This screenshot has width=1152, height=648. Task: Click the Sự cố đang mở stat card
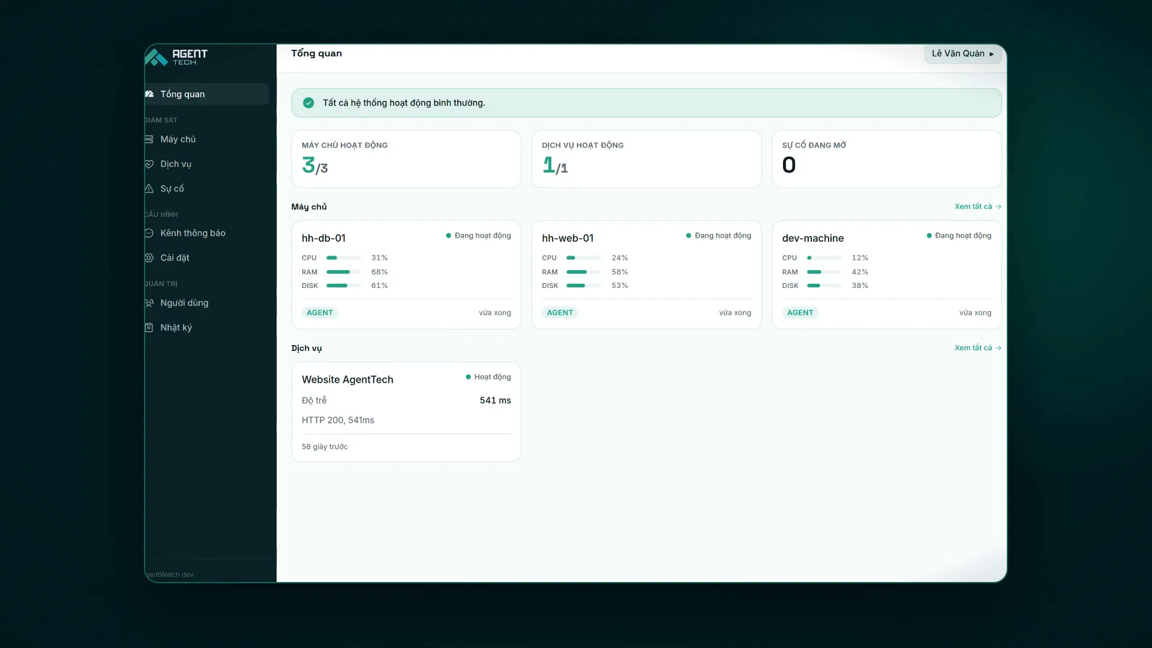pyautogui.click(x=887, y=159)
